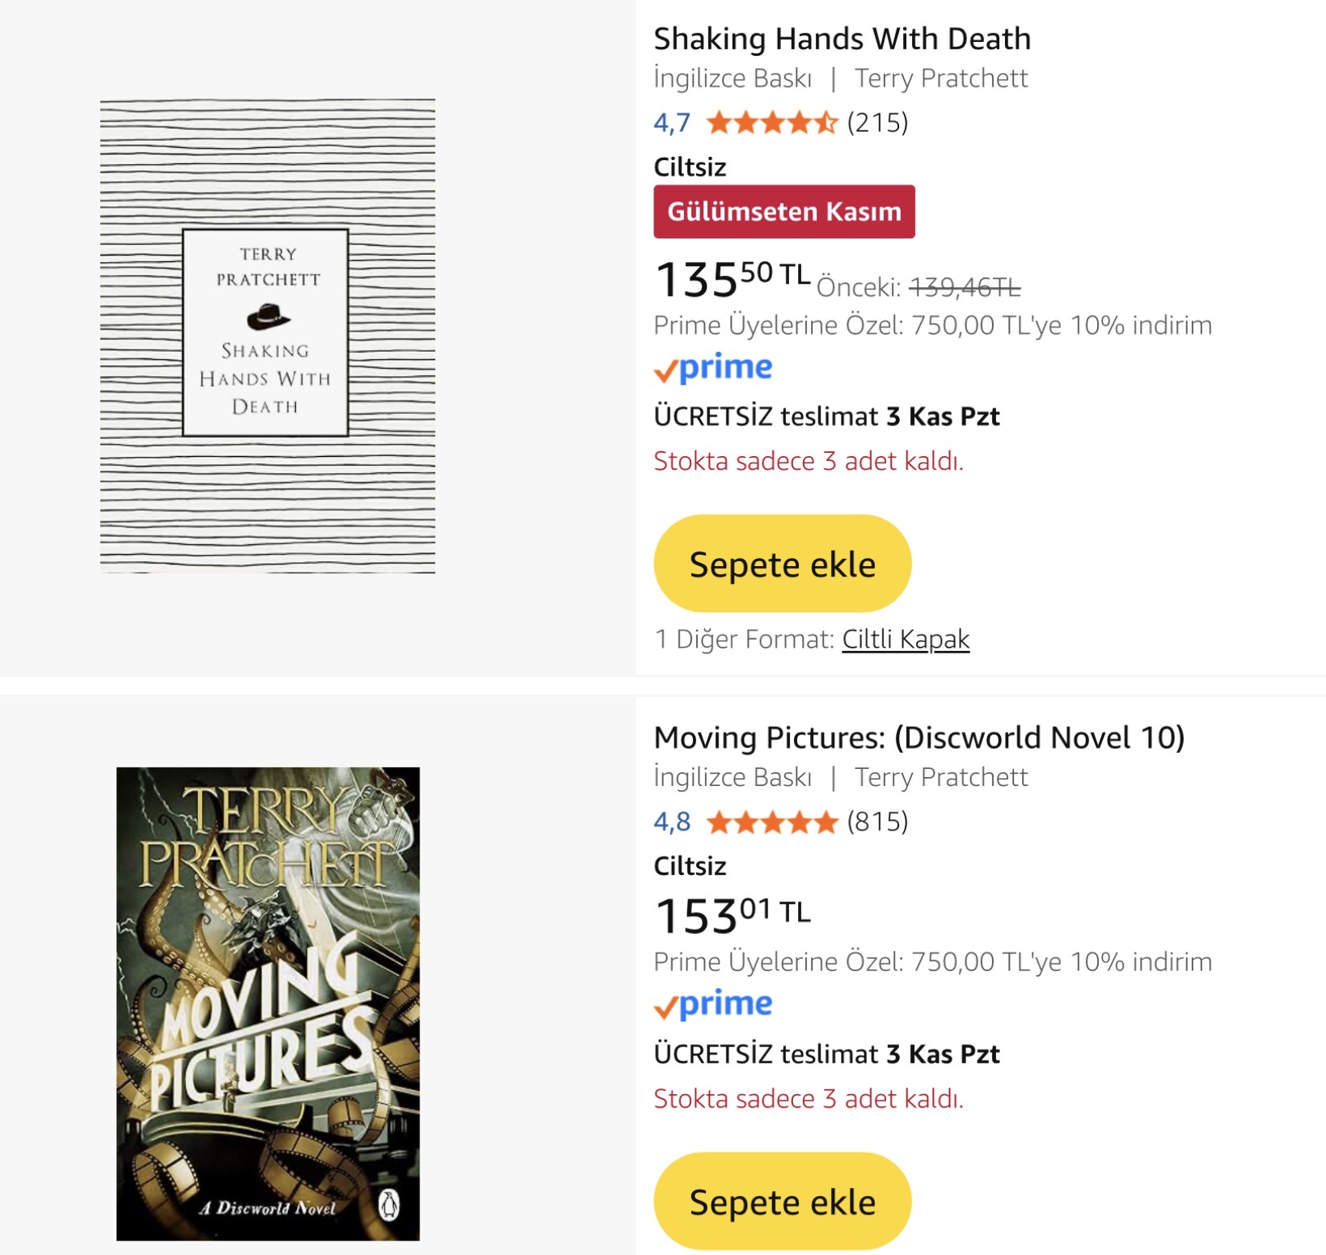1326x1255 pixels.
Task: Click Prime logo under Moving Pictures
Action: (713, 1005)
